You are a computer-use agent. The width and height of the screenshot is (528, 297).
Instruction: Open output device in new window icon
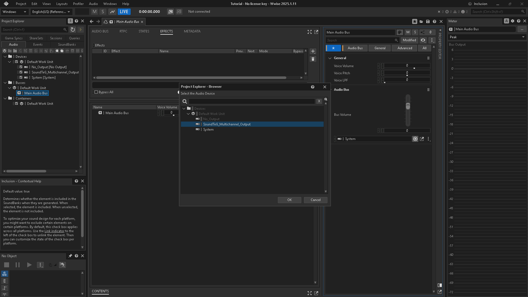[x=422, y=139]
